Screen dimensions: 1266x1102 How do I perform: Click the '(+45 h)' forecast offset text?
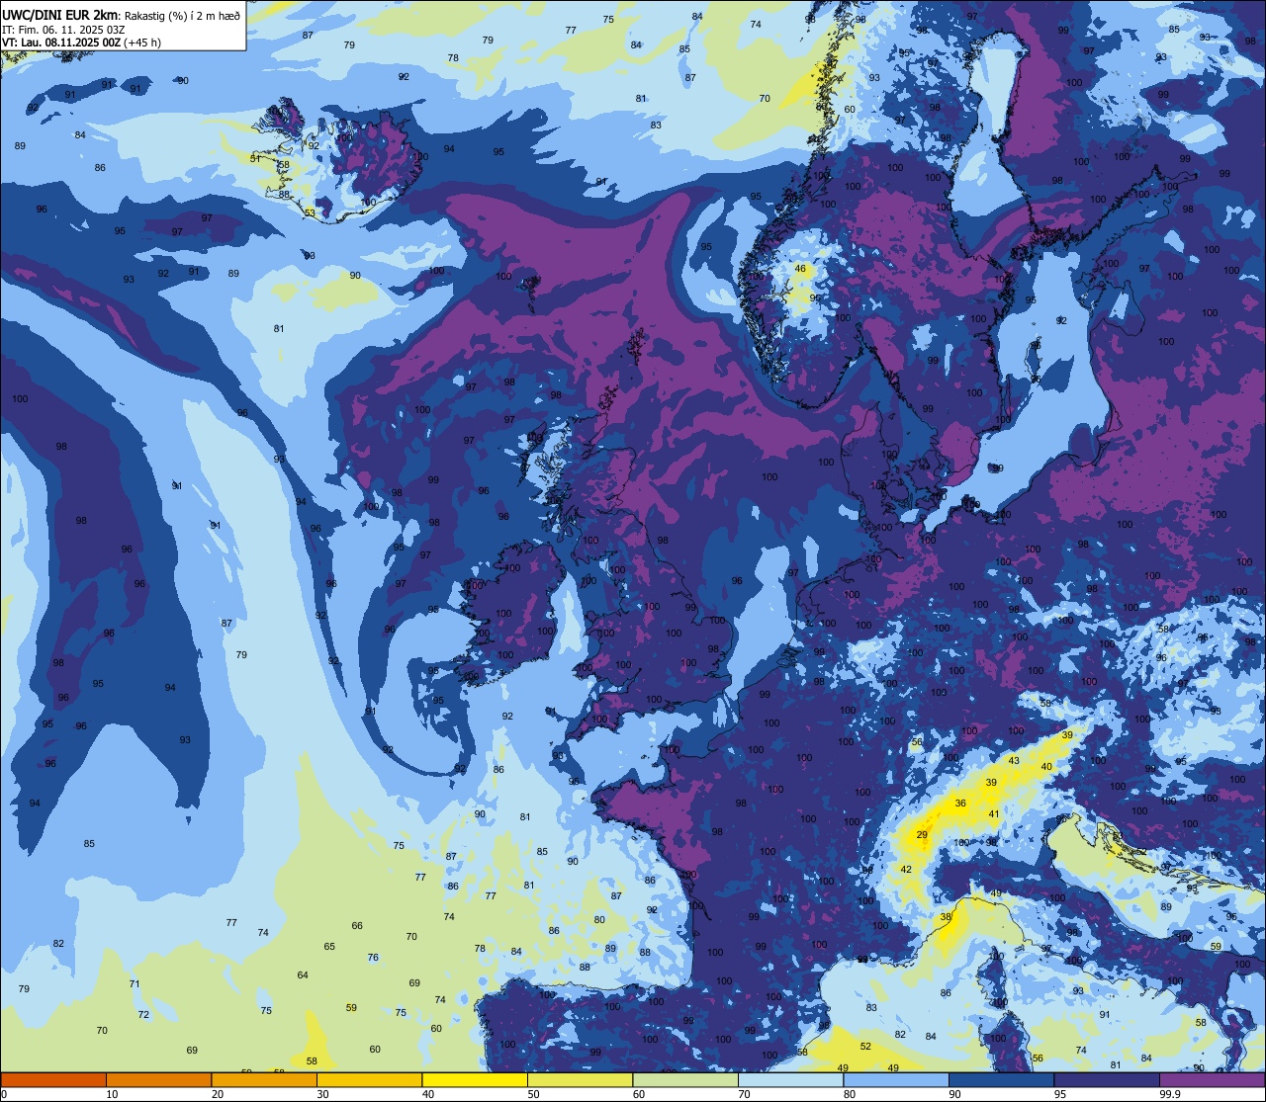point(142,42)
